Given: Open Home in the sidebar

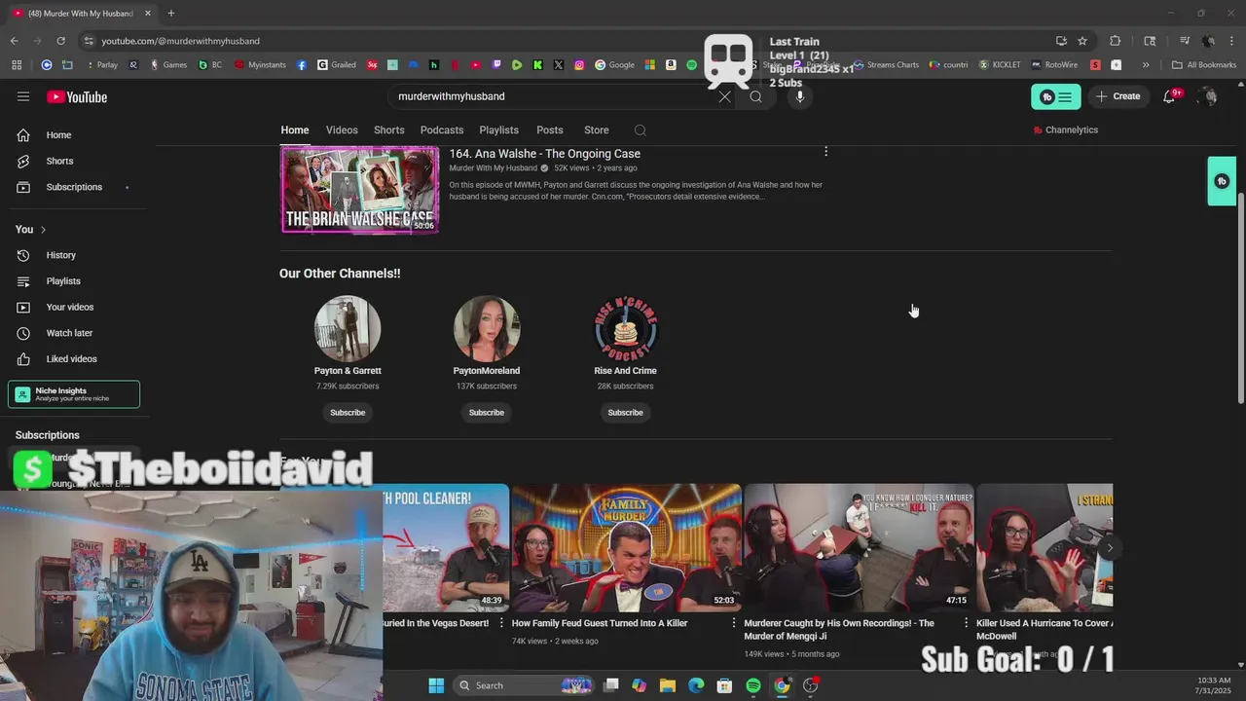Looking at the screenshot, I should pos(76,135).
